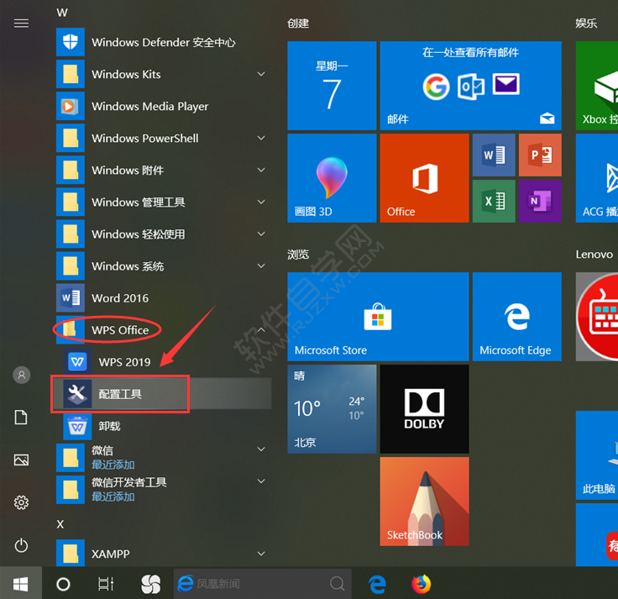Expand the 微信开发者工具 folder chevron

[261, 481]
